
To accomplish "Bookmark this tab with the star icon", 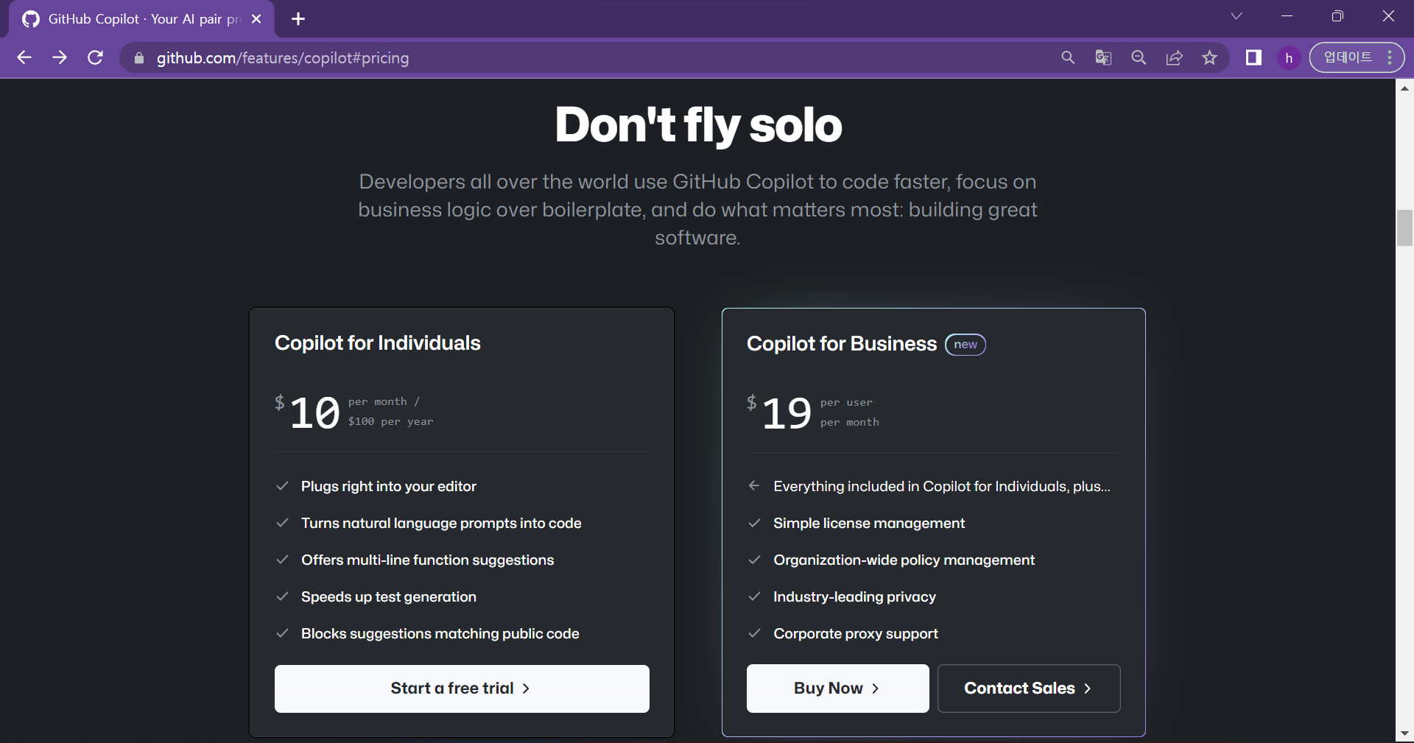I will point(1209,57).
